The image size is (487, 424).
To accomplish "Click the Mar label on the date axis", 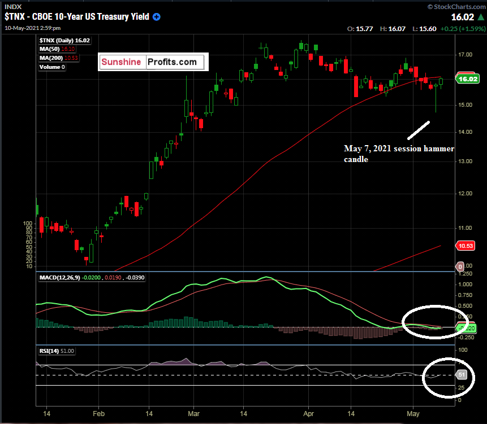I will pyautogui.click(x=193, y=414).
